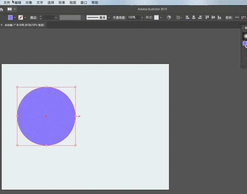Image resolution: width=247 pixels, height=194 pixels.
Task: Click Vertical Align Top icon
Action: [x=207, y=18]
